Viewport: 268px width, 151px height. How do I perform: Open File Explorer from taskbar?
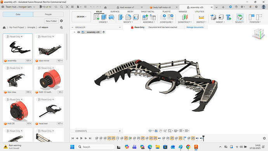(x=157, y=147)
